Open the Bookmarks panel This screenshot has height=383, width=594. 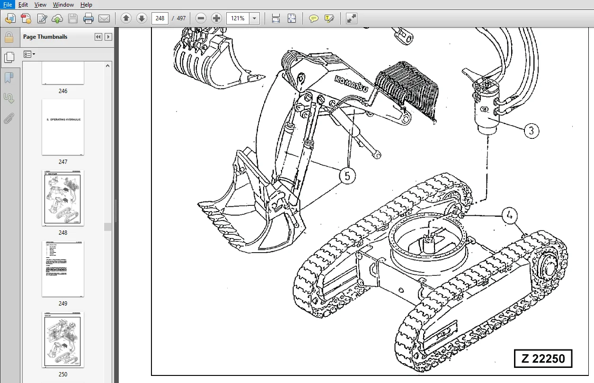pyautogui.click(x=9, y=78)
